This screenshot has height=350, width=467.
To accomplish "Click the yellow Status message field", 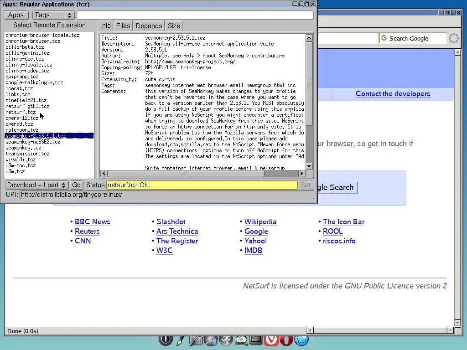I will click(202, 185).
